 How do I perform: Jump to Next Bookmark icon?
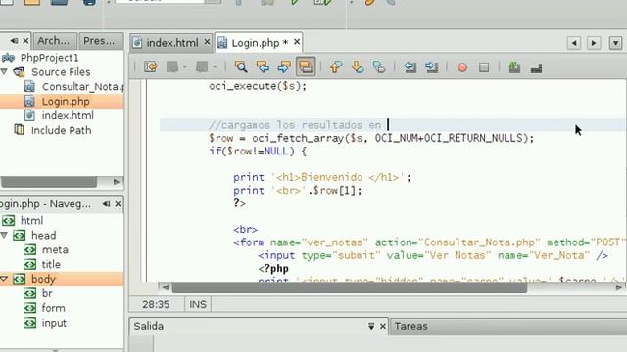[x=358, y=67]
